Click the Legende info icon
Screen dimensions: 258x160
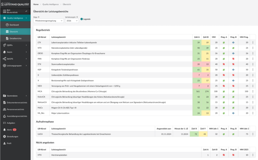[x=81, y=19]
